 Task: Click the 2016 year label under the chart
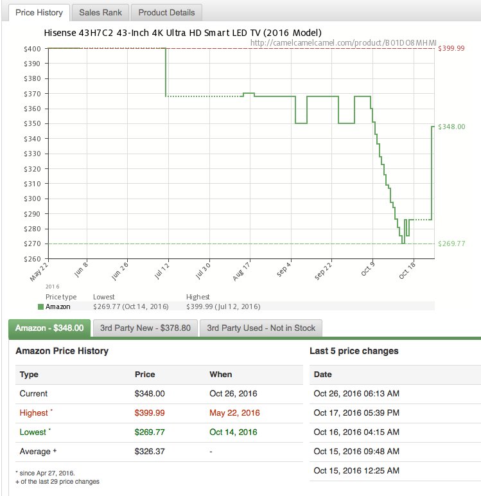52,287
